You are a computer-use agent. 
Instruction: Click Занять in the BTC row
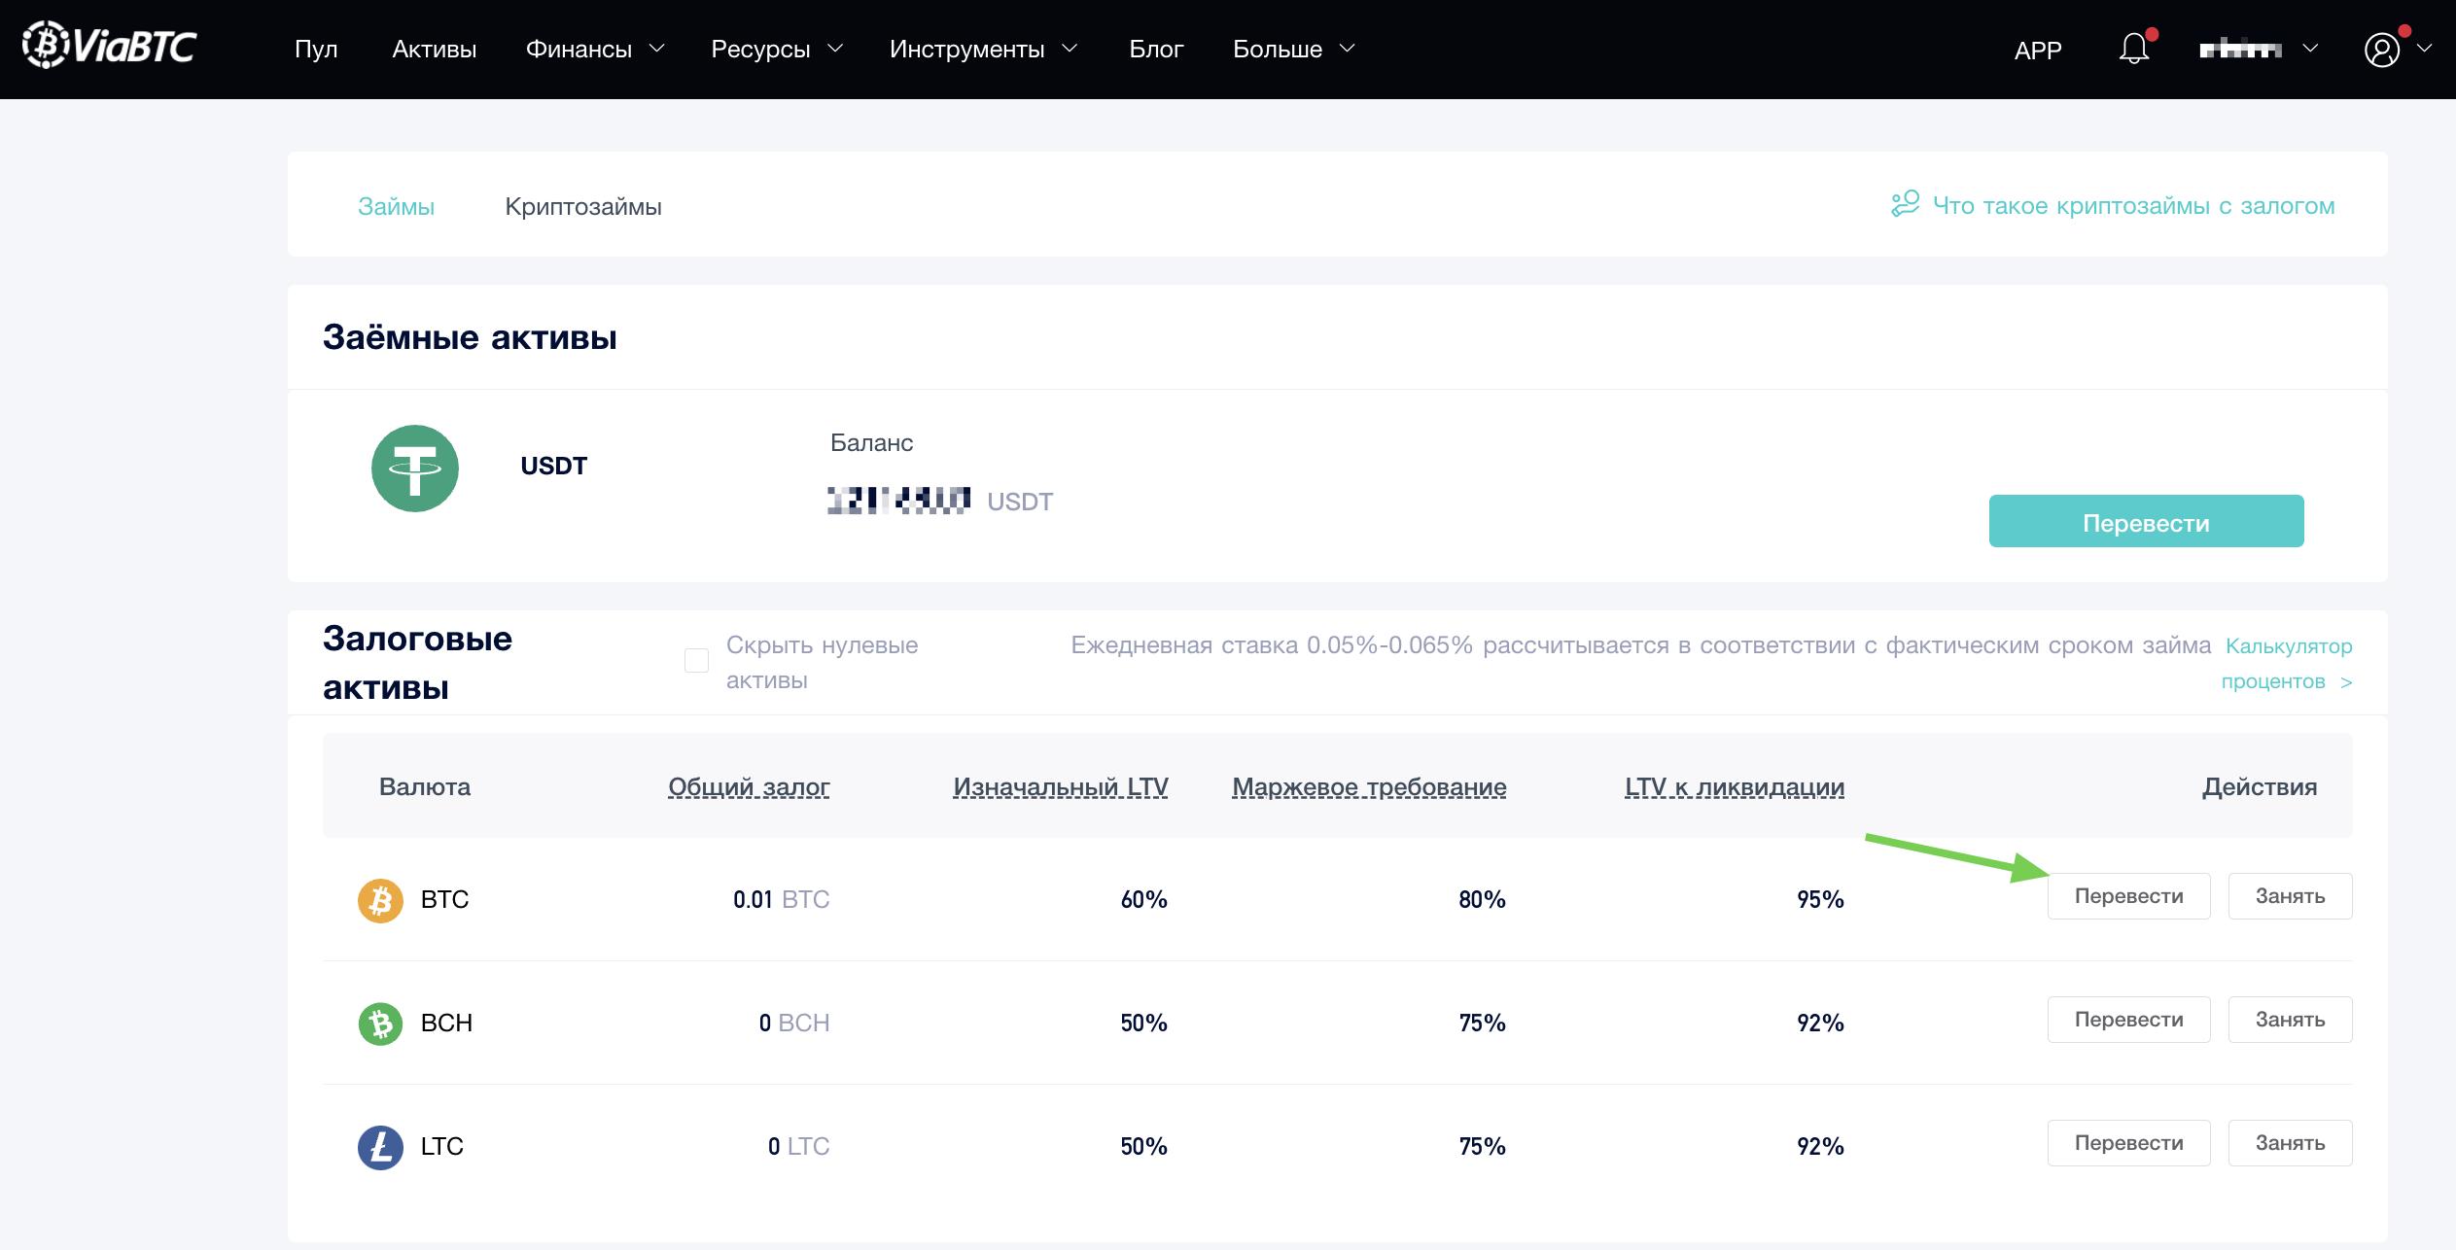click(x=2290, y=896)
